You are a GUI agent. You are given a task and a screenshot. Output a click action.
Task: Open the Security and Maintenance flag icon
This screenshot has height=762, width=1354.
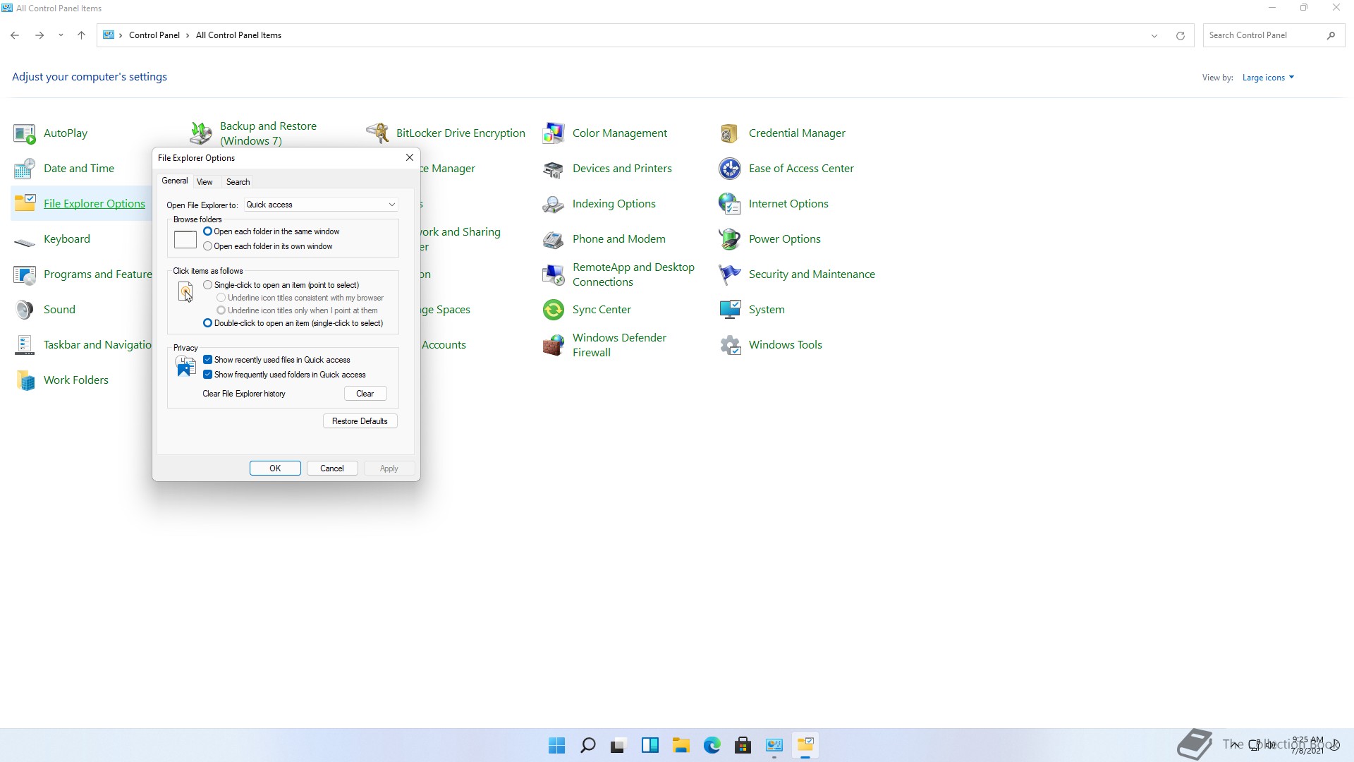click(730, 274)
